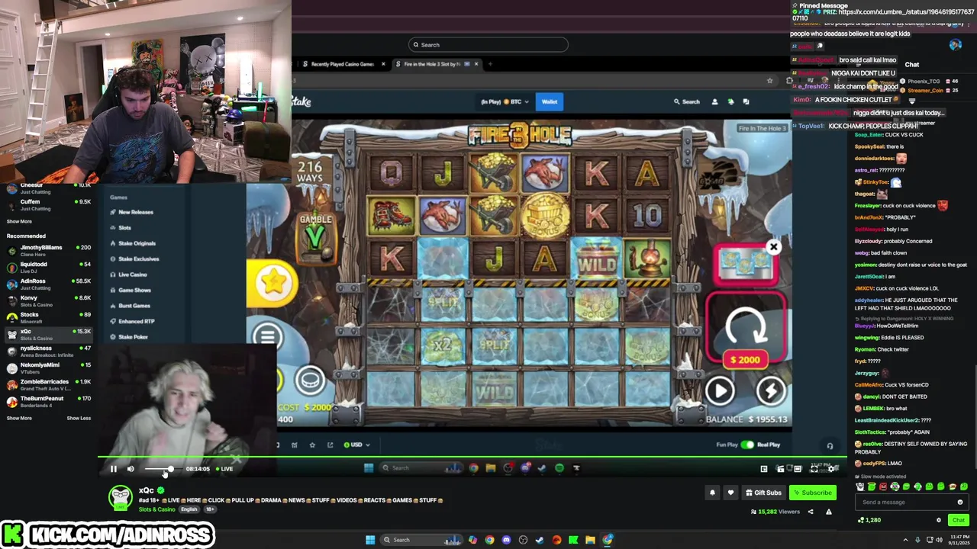This screenshot has height=549, width=977.
Task: Open a new browser tab with plus
Action: click(490, 64)
